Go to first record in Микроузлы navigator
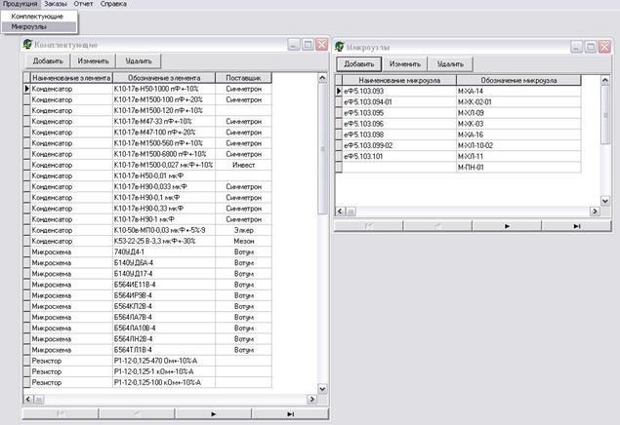 [368, 225]
